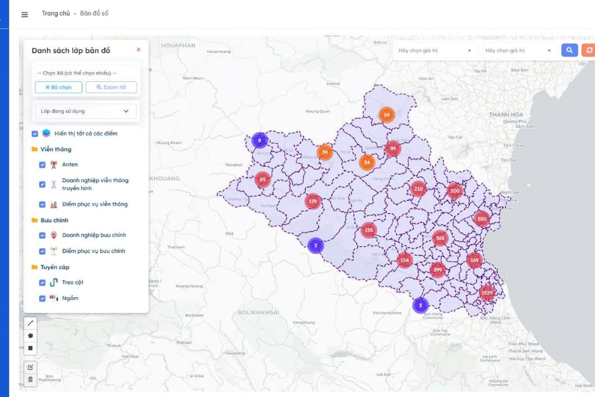
Task: Toggle the Anten layer checkbox
Action: (43, 165)
